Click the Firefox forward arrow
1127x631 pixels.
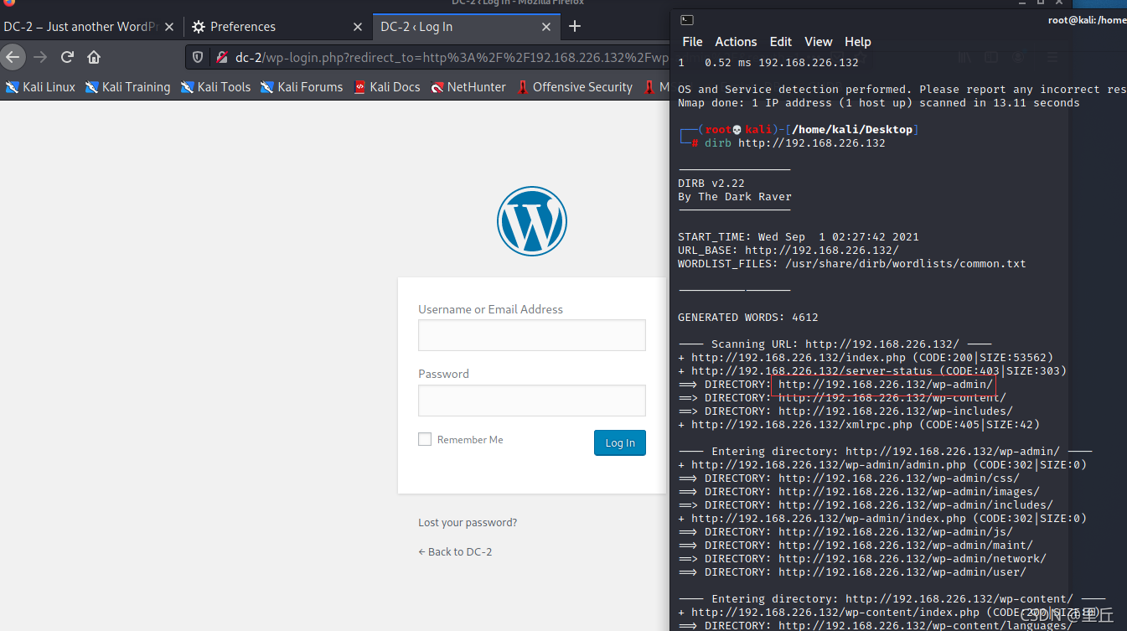pos(40,57)
